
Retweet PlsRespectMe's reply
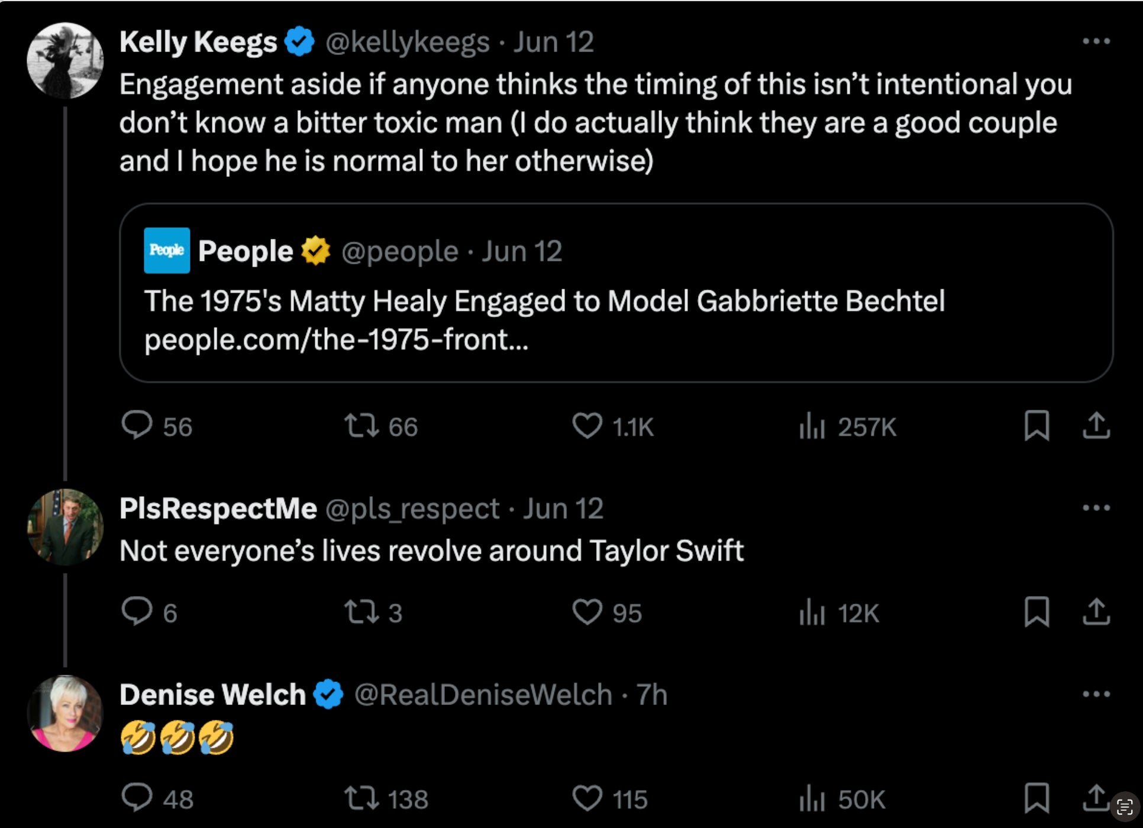tap(362, 612)
